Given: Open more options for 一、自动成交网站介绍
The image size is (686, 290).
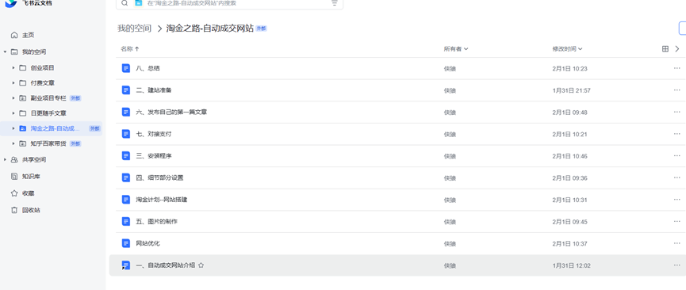Looking at the screenshot, I should (x=676, y=265).
